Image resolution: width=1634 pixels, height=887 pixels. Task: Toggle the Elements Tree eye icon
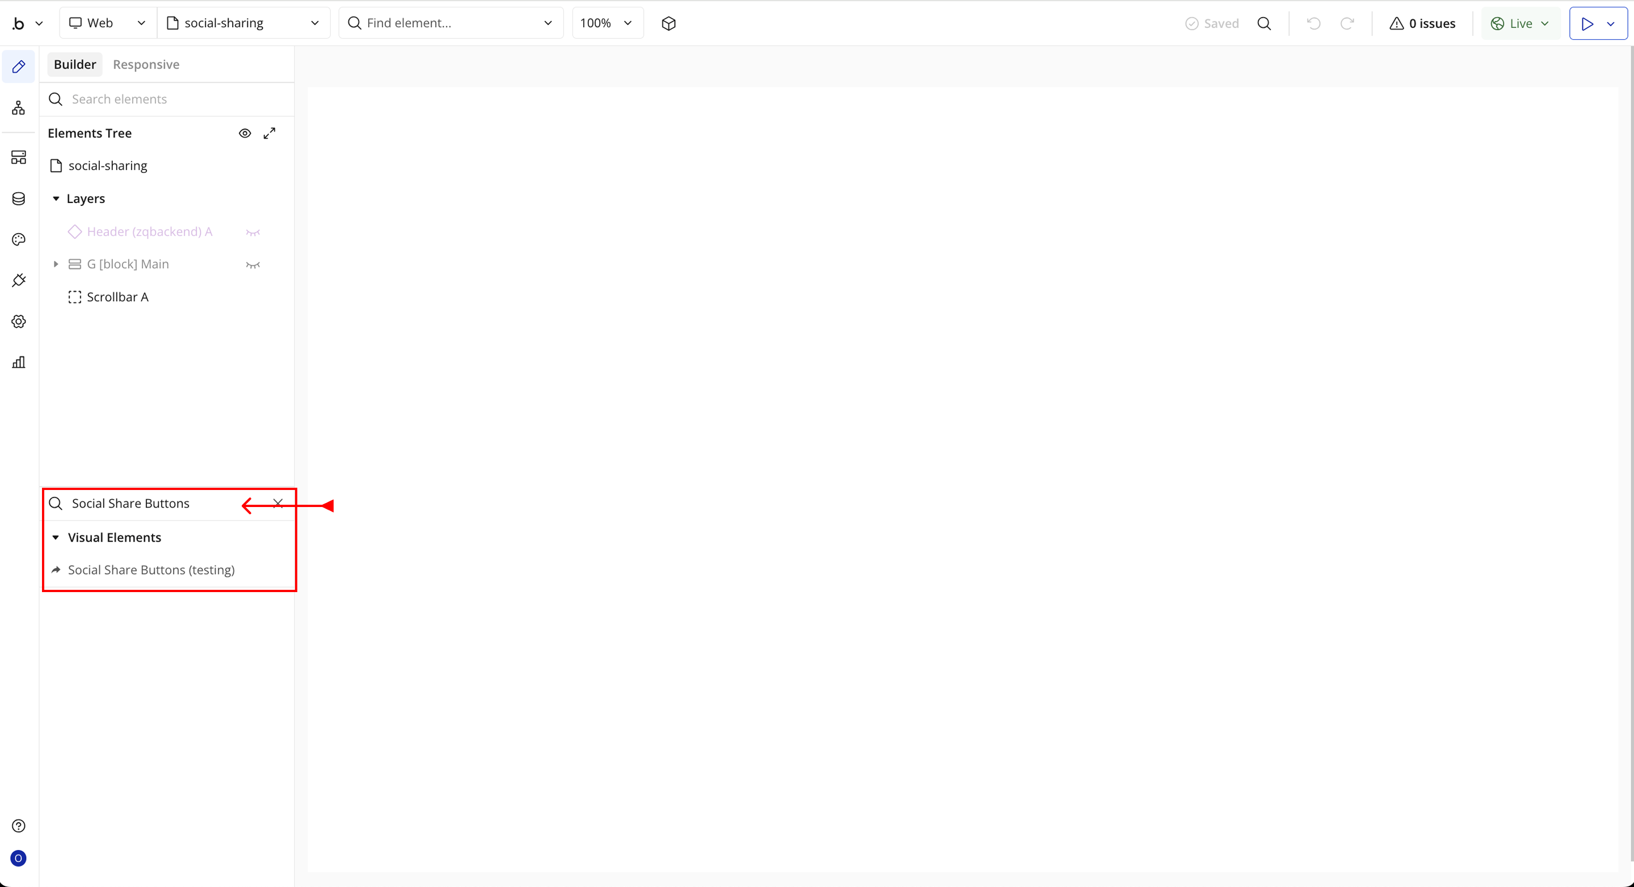tap(245, 133)
